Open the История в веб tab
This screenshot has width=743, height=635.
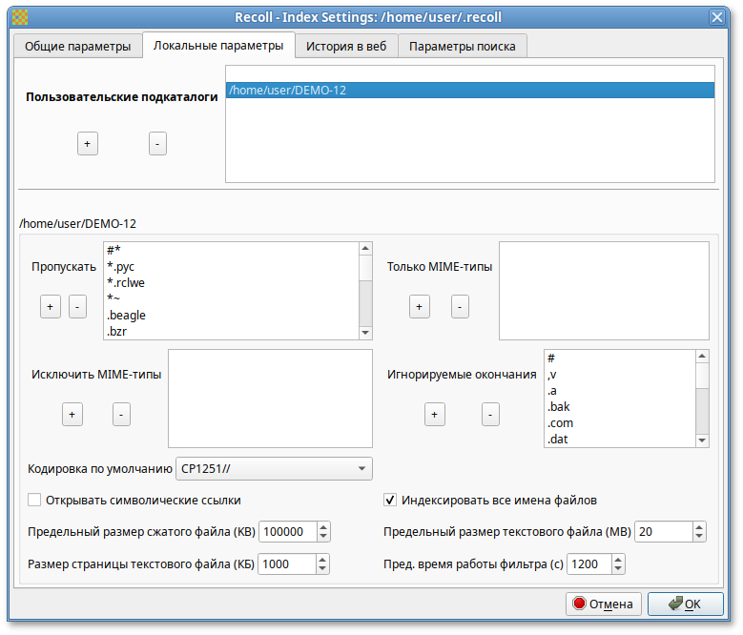click(345, 47)
